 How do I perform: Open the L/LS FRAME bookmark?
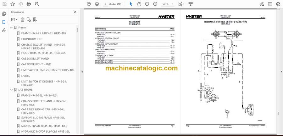pos(25,90)
